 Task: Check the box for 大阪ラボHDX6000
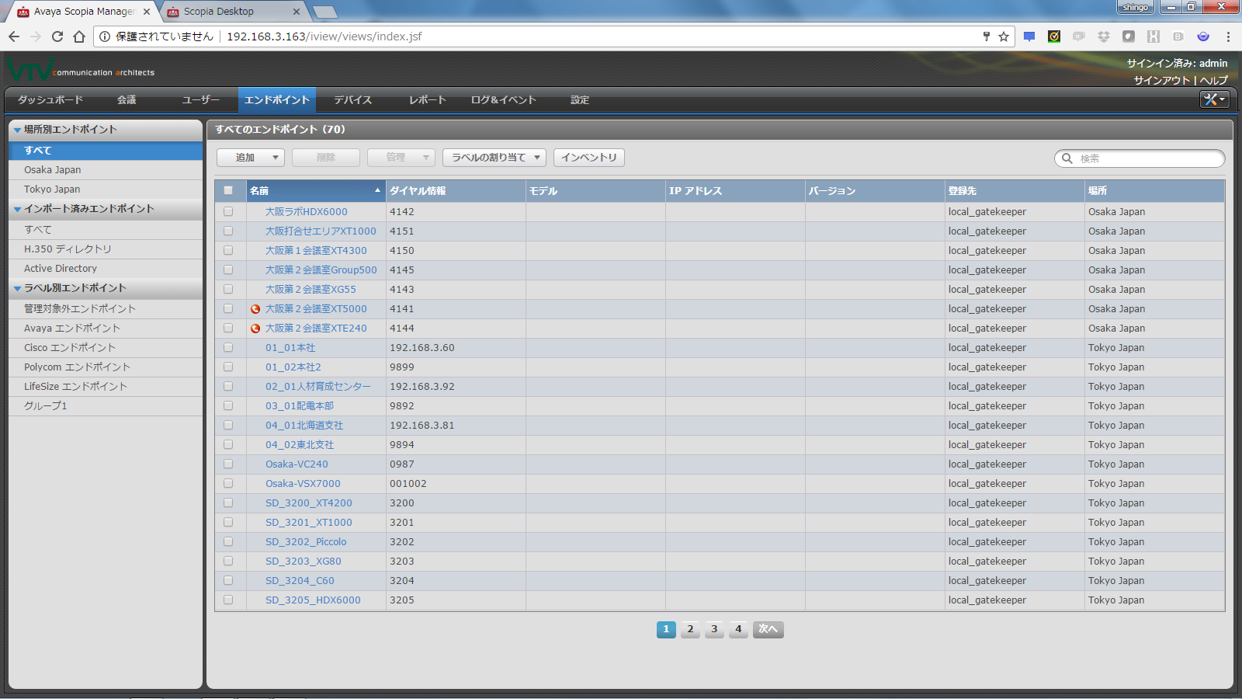tap(228, 211)
